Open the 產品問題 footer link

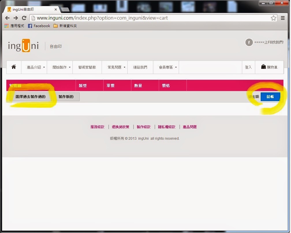click(190, 127)
